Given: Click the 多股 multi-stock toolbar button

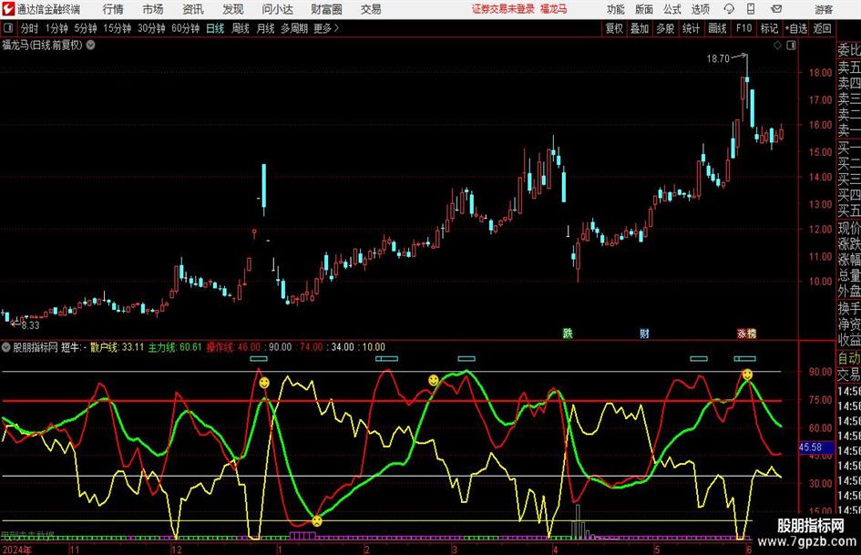Looking at the screenshot, I should tap(665, 28).
